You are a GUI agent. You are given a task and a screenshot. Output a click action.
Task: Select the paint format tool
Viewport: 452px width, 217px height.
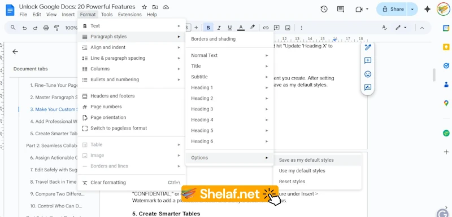pos(56,28)
